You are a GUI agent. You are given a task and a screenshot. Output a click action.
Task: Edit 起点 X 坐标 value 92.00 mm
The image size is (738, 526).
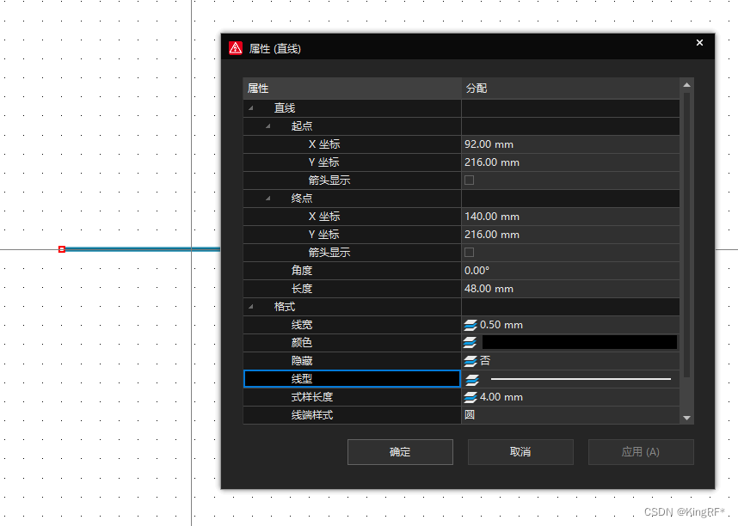[x=570, y=144]
